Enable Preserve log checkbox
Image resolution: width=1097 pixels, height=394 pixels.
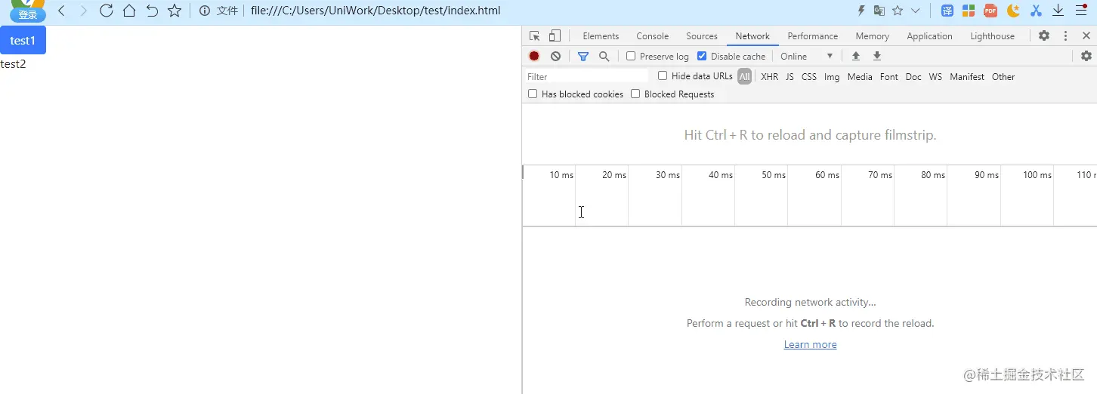coord(631,56)
